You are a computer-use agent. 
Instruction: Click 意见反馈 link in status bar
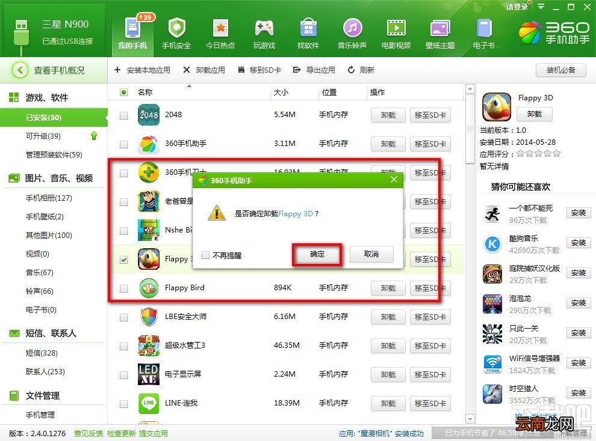[88, 433]
